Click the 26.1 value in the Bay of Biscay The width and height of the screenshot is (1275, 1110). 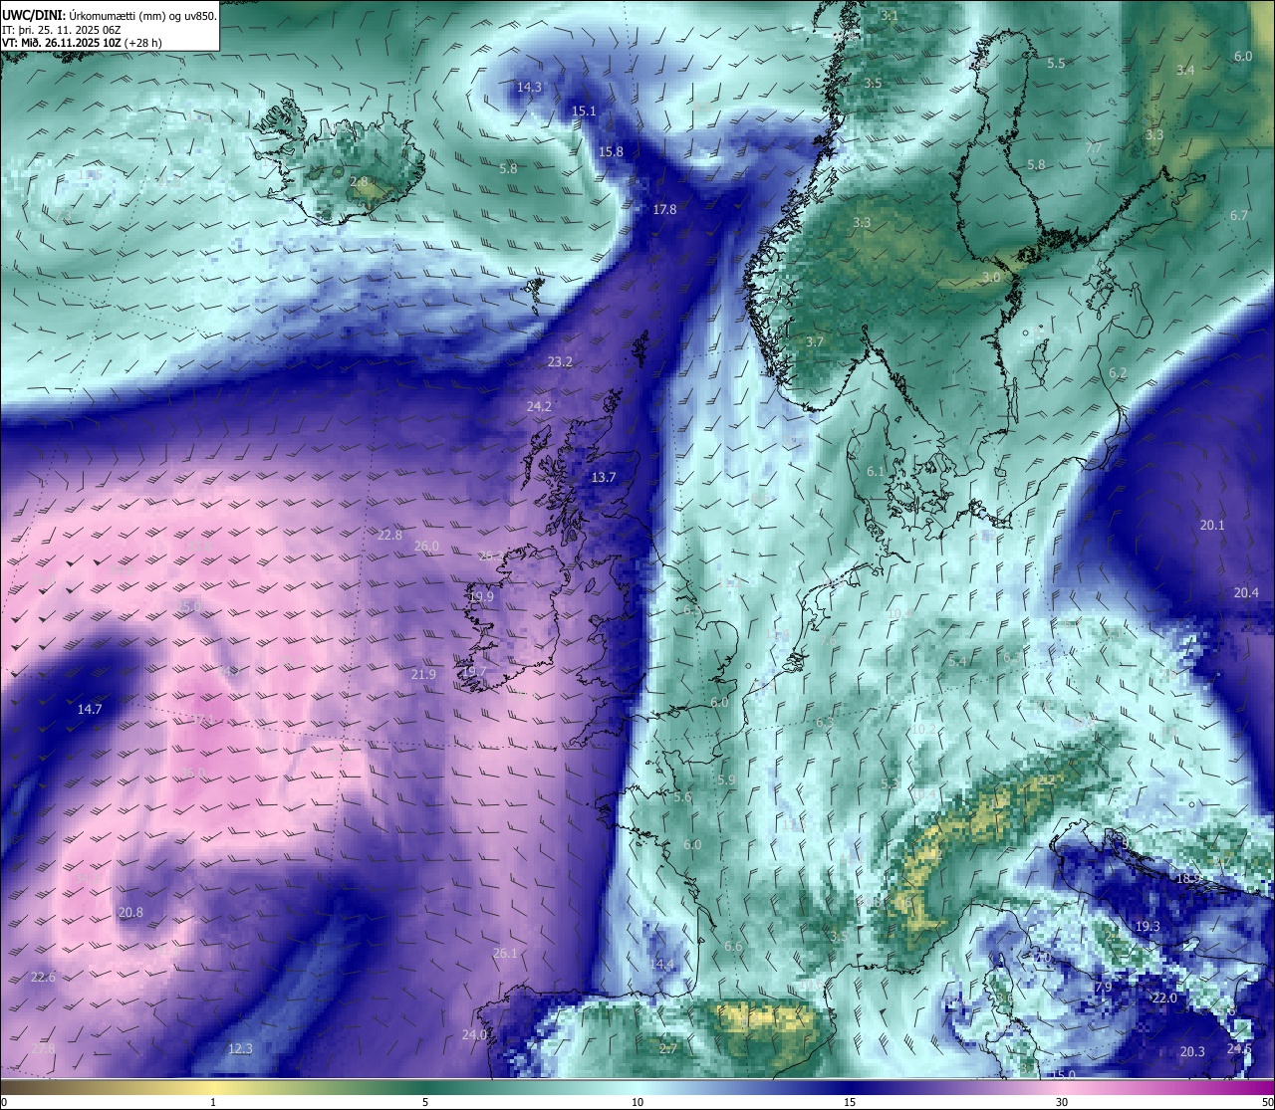[505, 953]
